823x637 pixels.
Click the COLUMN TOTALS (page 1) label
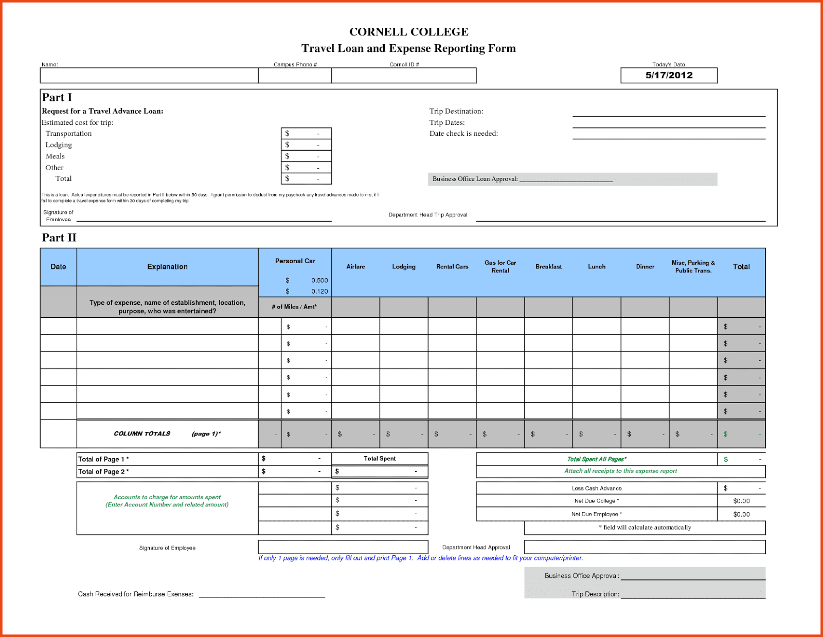[167, 434]
